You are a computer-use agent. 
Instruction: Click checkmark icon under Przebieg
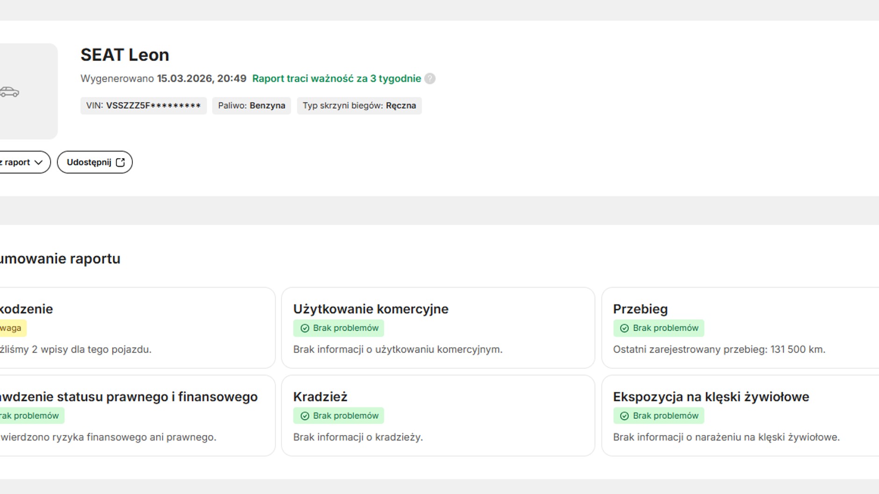[624, 328]
